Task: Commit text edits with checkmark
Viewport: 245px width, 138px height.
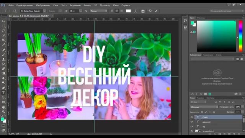Action: pyautogui.click(x=156, y=11)
